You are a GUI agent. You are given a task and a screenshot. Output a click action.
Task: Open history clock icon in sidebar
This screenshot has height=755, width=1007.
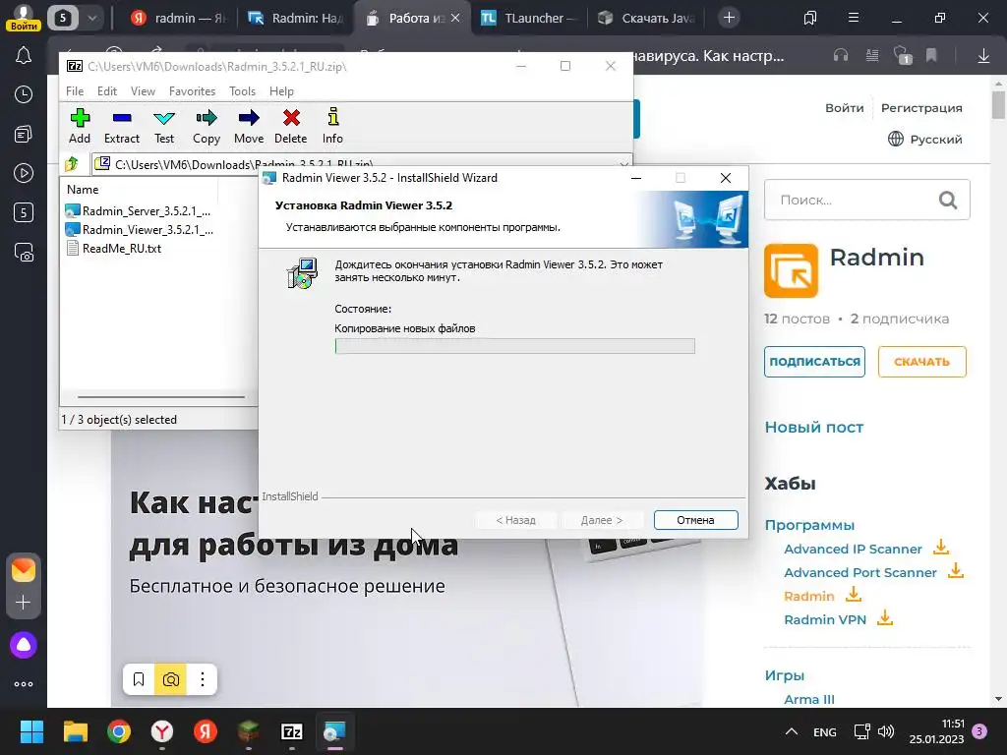point(24,95)
